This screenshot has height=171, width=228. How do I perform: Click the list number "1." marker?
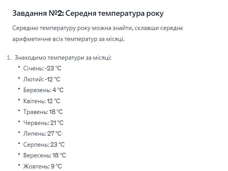click(9, 58)
